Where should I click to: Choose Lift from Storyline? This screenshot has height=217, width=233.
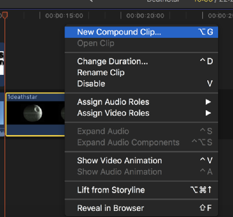[x=111, y=190]
